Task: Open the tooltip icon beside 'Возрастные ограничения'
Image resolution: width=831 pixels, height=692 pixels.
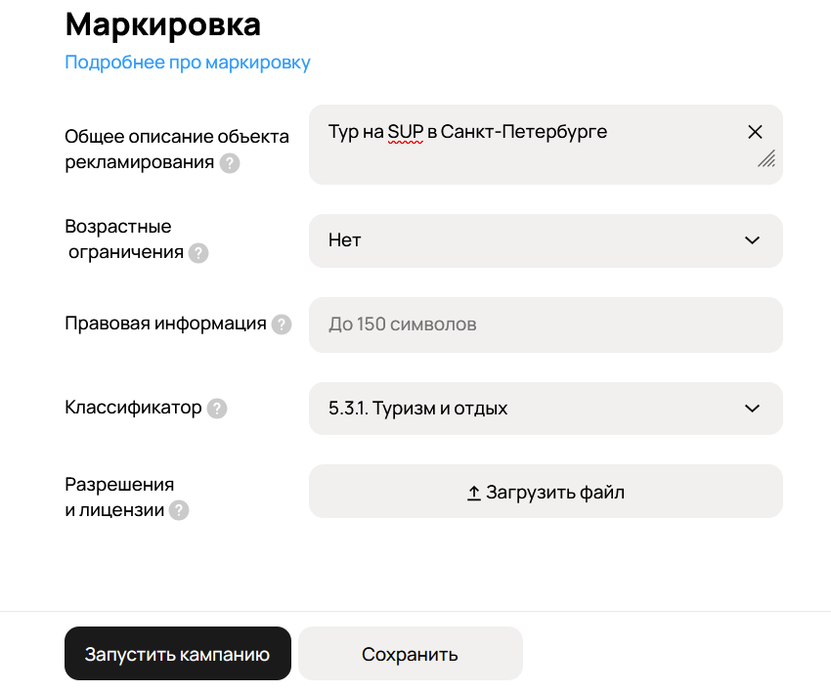Action: (199, 253)
